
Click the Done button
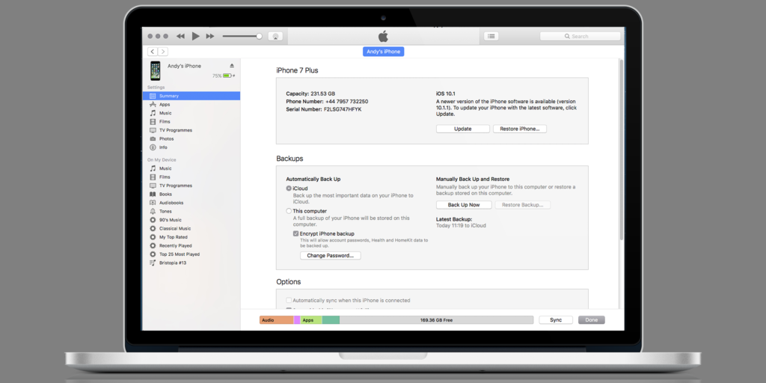tap(592, 320)
